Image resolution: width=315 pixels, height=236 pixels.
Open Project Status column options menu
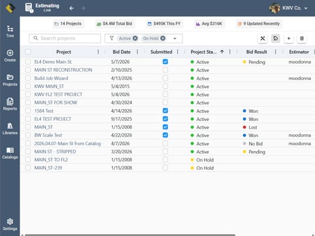(x=229, y=52)
